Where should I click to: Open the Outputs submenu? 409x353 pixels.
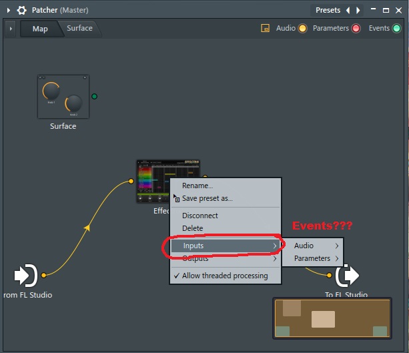coord(226,258)
